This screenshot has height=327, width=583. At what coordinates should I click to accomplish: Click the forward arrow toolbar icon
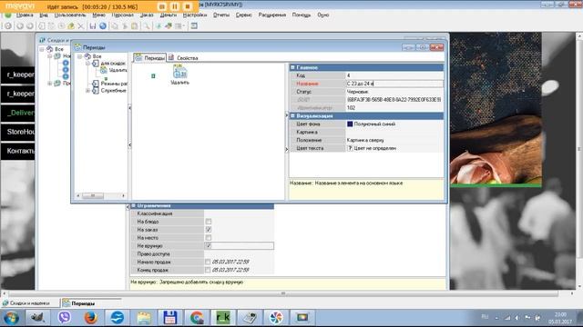click(30, 26)
